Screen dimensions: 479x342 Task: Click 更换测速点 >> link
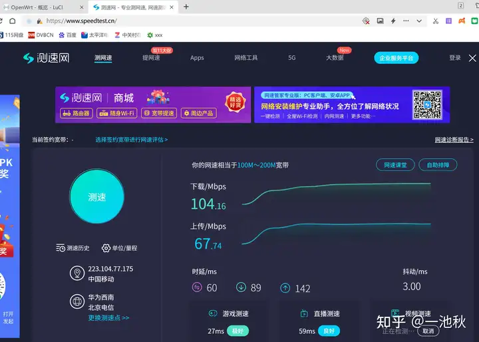click(108, 318)
